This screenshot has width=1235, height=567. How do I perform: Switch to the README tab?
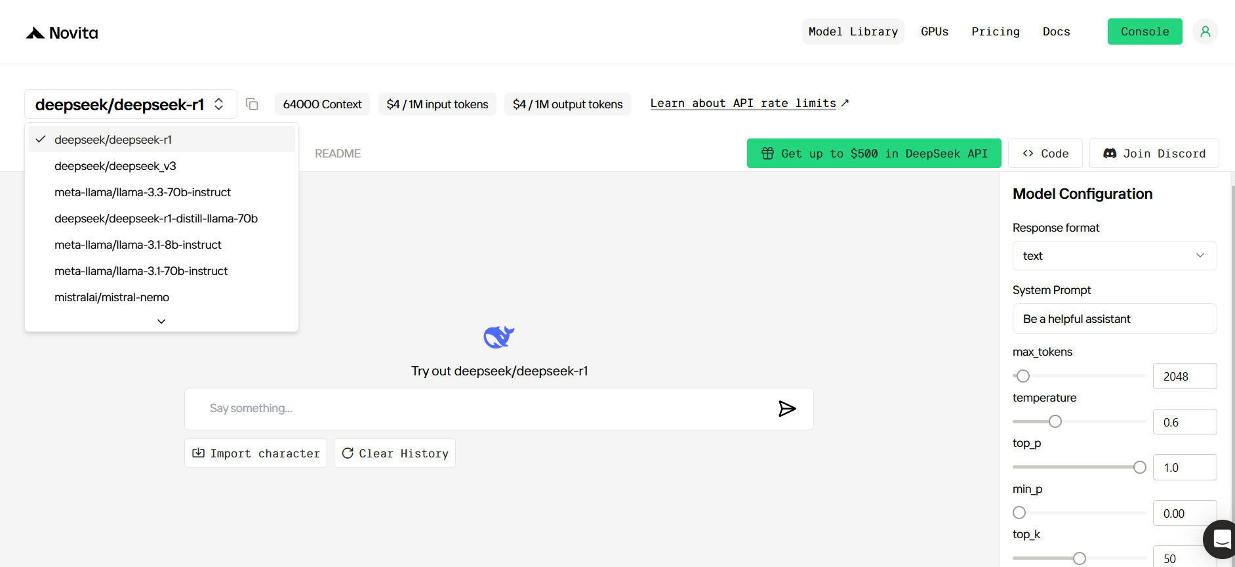[338, 154]
